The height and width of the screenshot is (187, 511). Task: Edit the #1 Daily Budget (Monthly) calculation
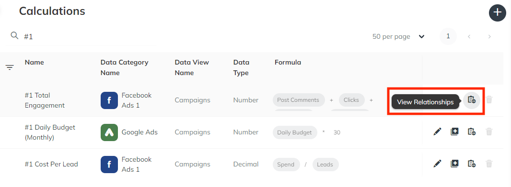[x=437, y=132]
